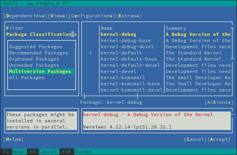Open the Help menu button

click(14, 139)
